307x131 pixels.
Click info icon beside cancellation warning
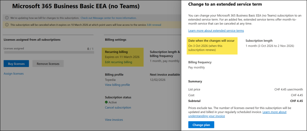[7, 25]
